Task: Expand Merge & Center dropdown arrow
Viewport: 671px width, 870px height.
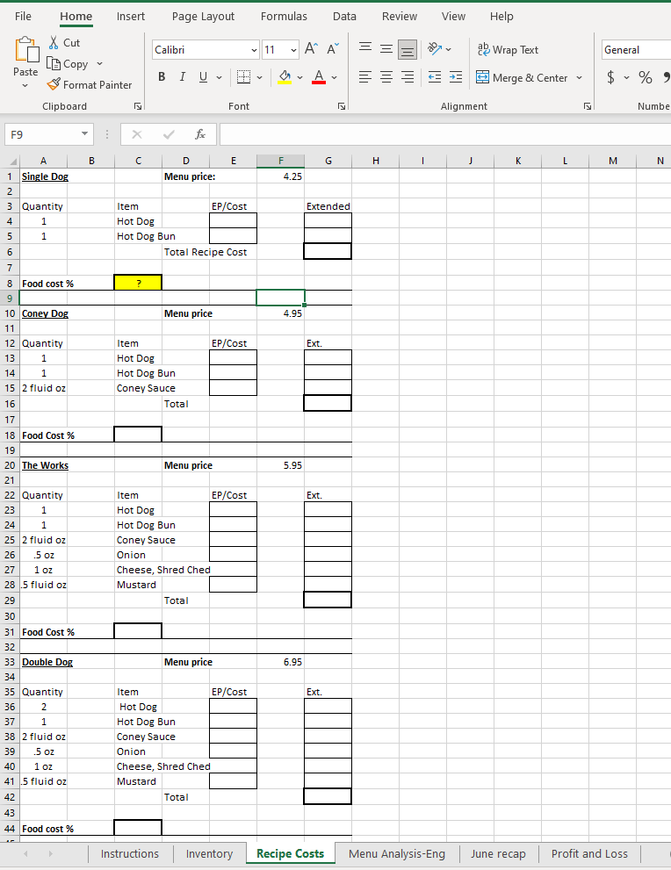Action: (579, 77)
